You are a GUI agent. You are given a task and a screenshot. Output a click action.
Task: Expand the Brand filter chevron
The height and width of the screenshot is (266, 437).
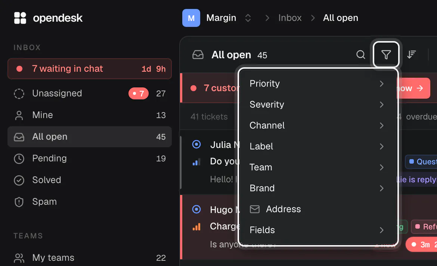[x=382, y=188]
